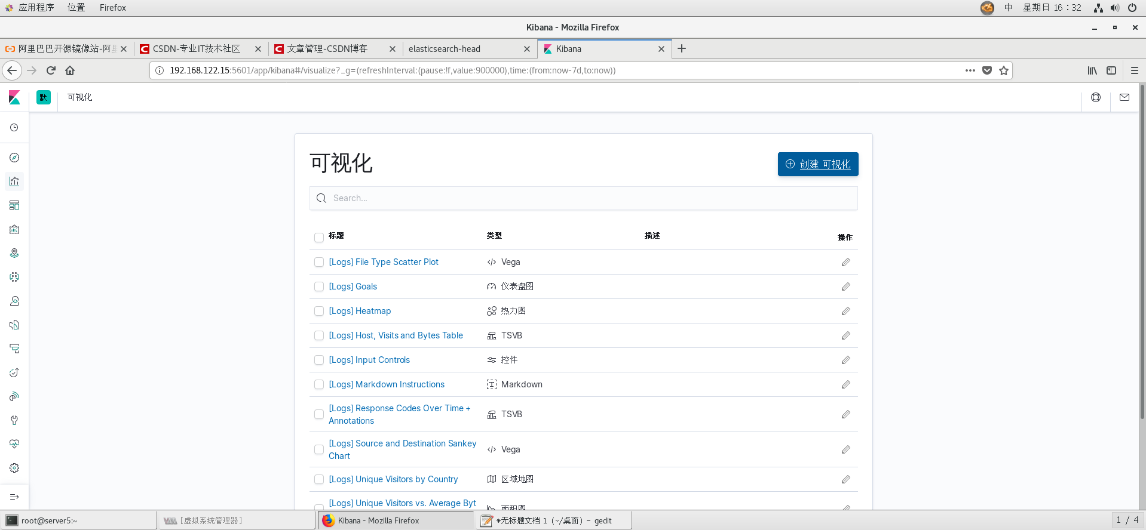Check the [Logs] File Type Scatter Plot row
Screen dimensions: 1146x530
(x=319, y=262)
